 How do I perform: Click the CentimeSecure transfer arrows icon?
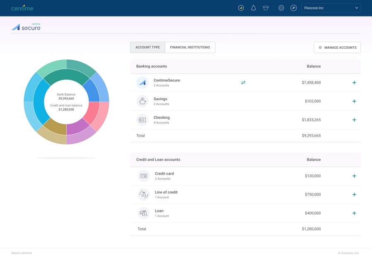point(243,83)
